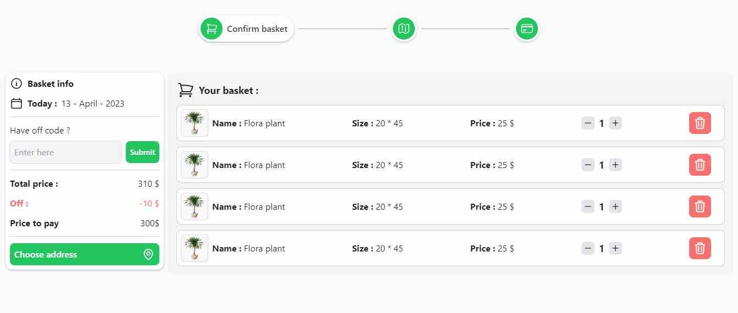Click the third Flora plant thumbnail image

(195, 206)
